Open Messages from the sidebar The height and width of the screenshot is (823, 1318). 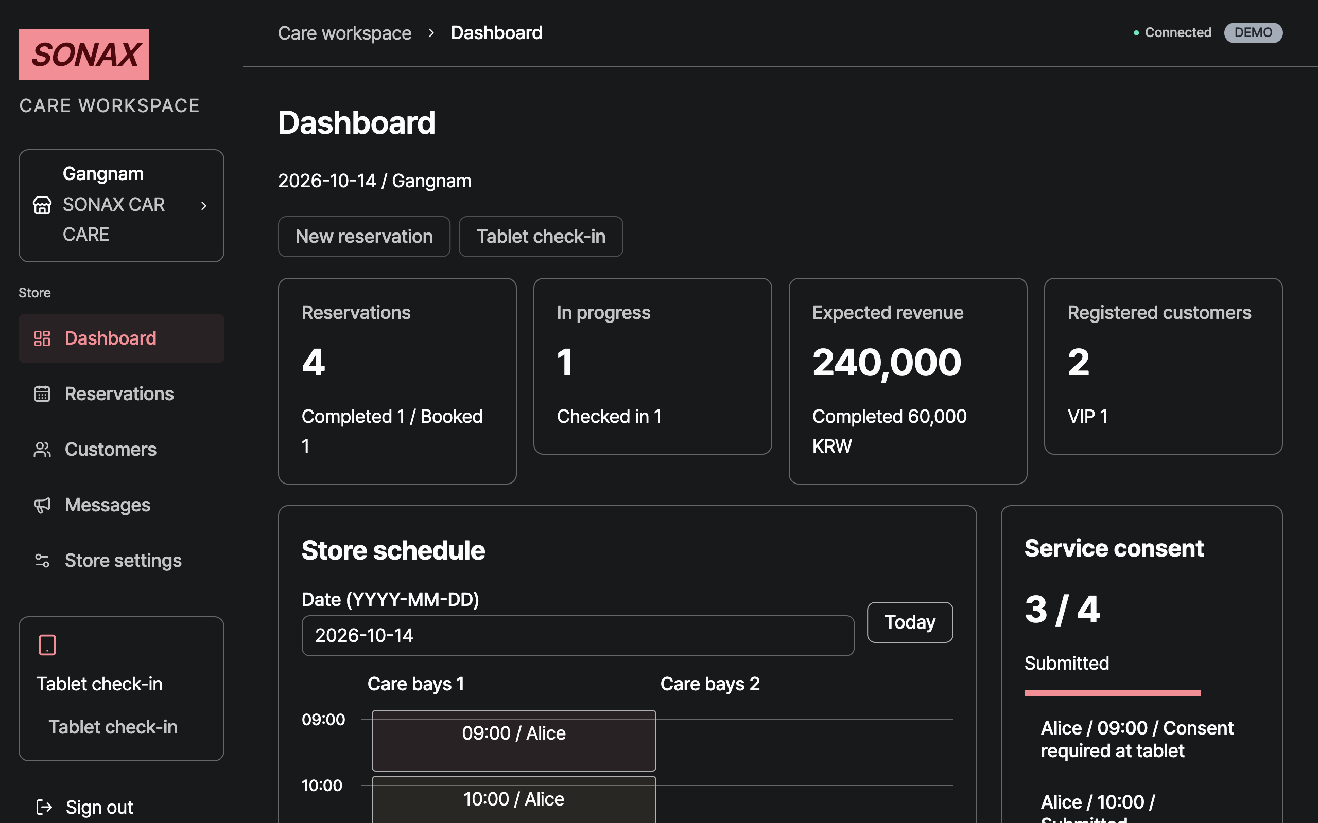[x=122, y=505]
